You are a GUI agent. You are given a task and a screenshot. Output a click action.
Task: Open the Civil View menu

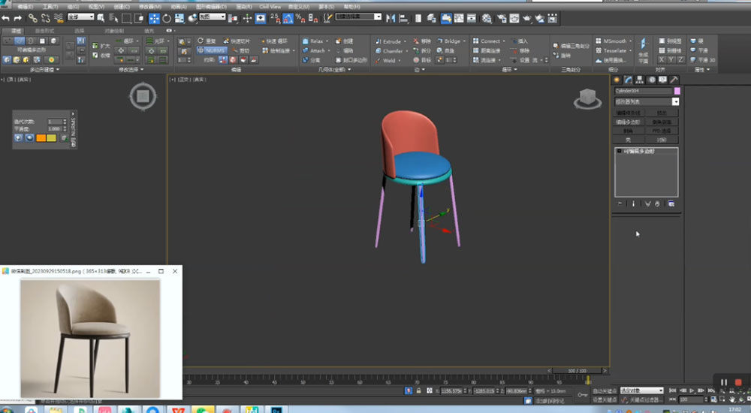pyautogui.click(x=270, y=6)
